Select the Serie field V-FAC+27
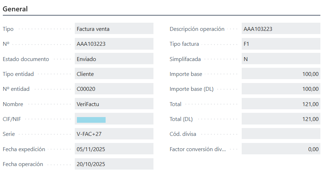325x171 pixels. 114,134
